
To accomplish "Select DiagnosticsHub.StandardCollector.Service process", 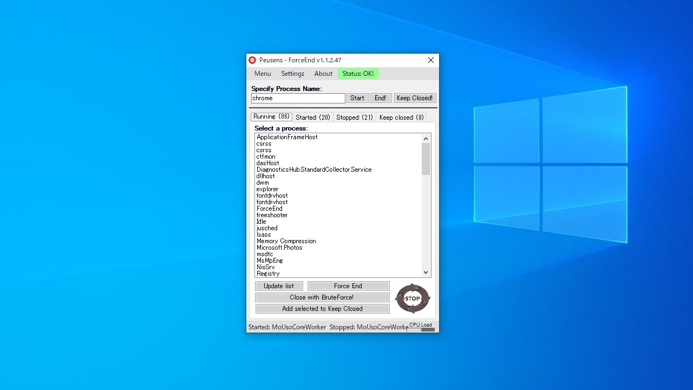I will pyautogui.click(x=314, y=170).
